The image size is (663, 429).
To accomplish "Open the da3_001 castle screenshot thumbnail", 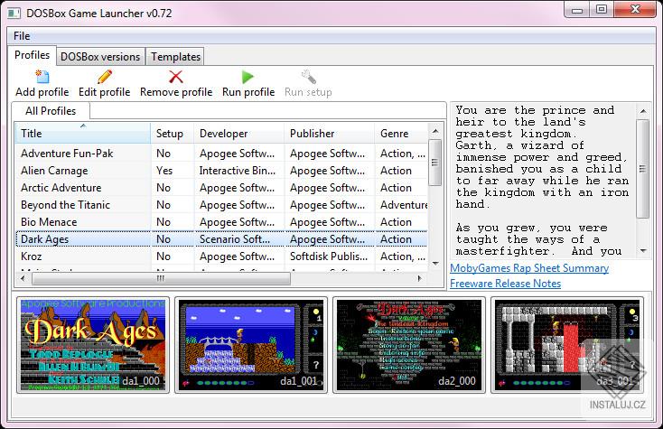I will click(x=567, y=345).
